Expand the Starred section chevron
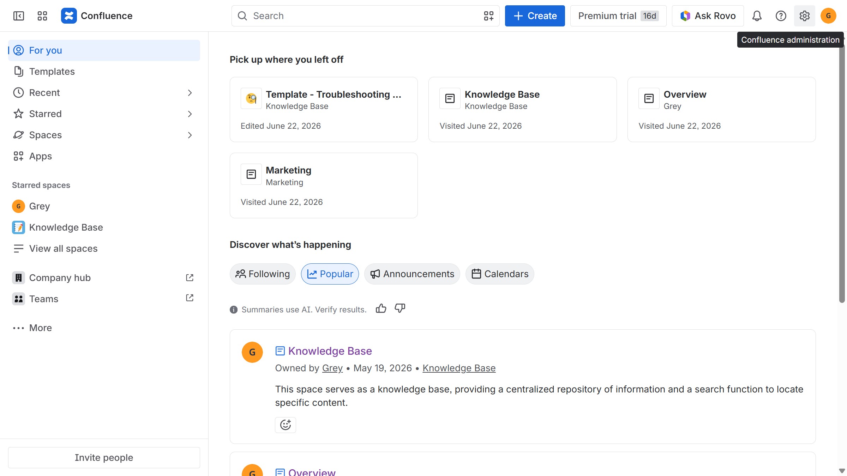847x476 pixels. 190,114
